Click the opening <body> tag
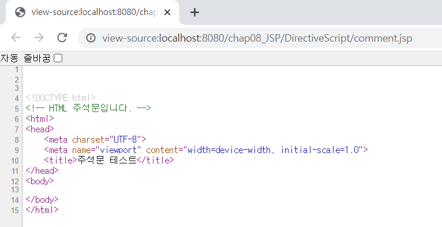The height and width of the screenshot is (227, 442). coord(40,181)
